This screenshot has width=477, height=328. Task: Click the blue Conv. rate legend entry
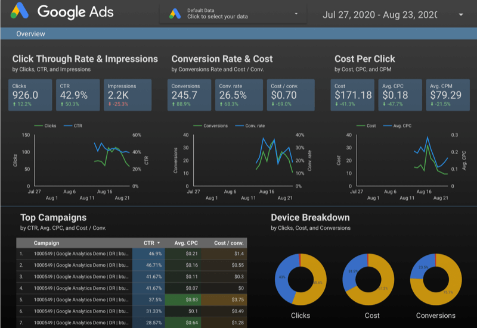[250, 126]
